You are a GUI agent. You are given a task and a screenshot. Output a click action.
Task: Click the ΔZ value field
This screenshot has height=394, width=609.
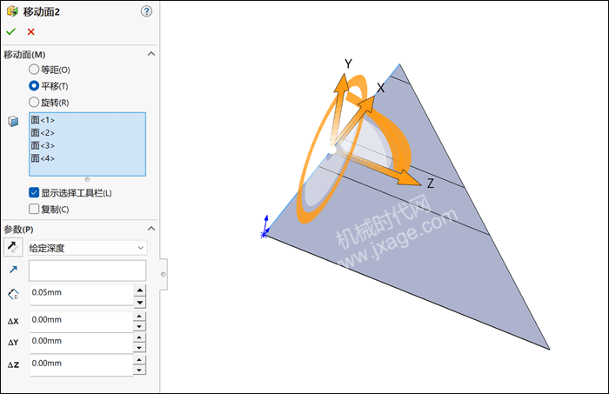pos(82,365)
